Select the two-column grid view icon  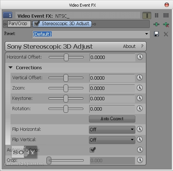tap(156, 15)
